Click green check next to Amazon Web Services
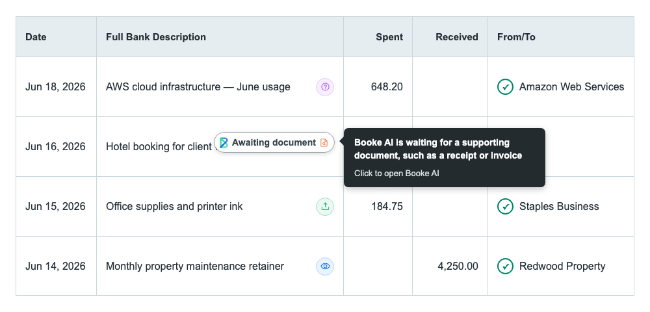 pyautogui.click(x=505, y=87)
